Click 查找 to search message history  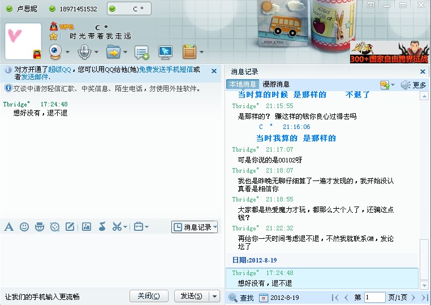(x=242, y=298)
